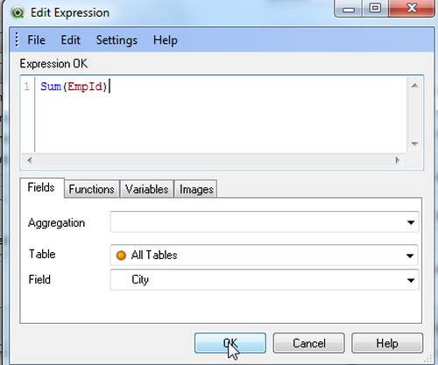Screen dimensions: 438x365
Task: Maximize the Edit Expression window
Action: [375, 8]
